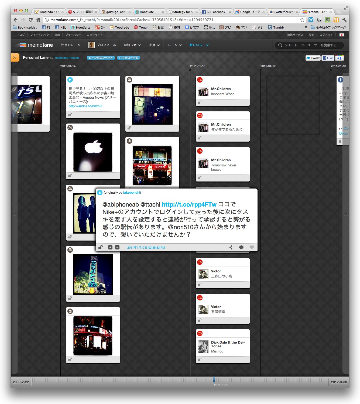The width and height of the screenshot is (360, 404).
Task: Expand the レーン dropdown menu
Action: 175,45
